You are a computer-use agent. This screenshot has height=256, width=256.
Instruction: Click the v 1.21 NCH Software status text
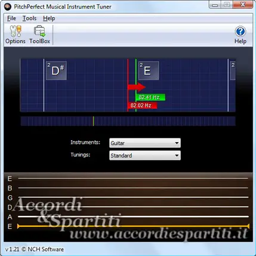pyautogui.click(x=35, y=249)
